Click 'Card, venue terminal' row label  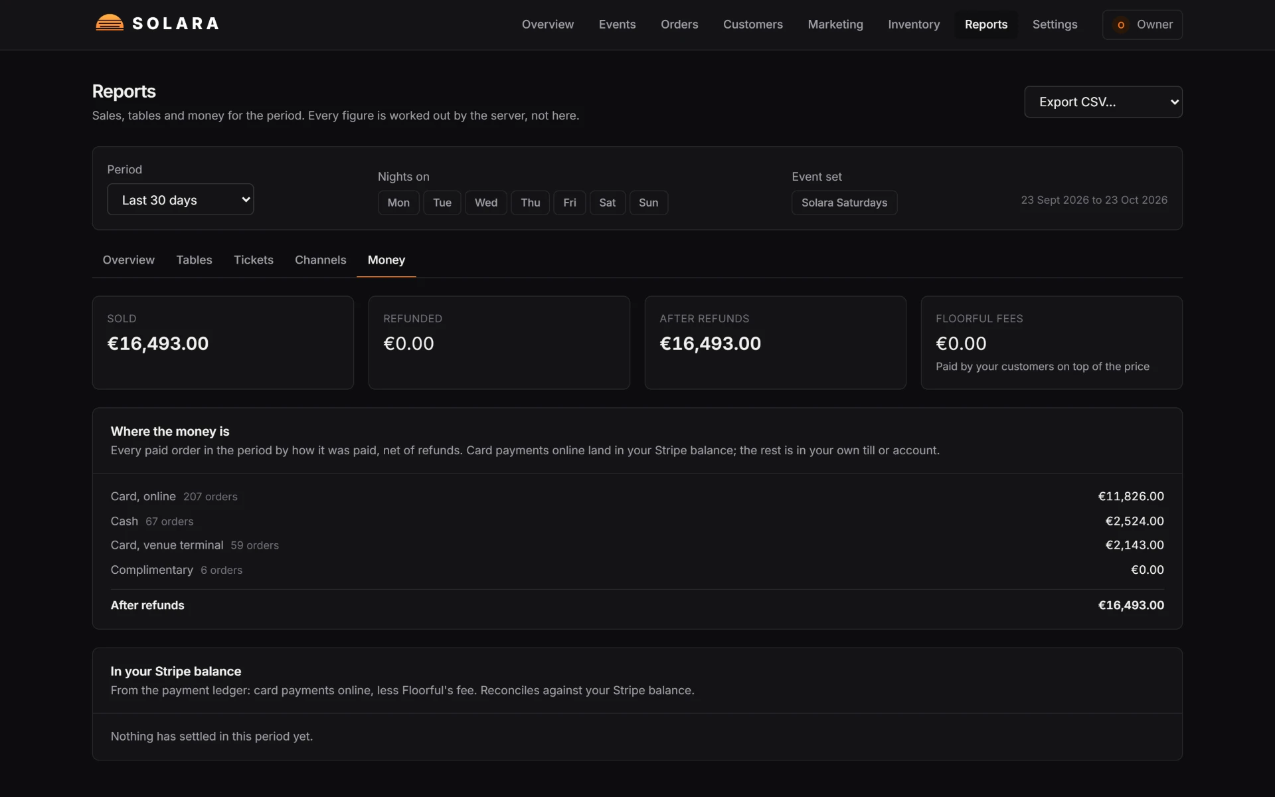click(167, 545)
